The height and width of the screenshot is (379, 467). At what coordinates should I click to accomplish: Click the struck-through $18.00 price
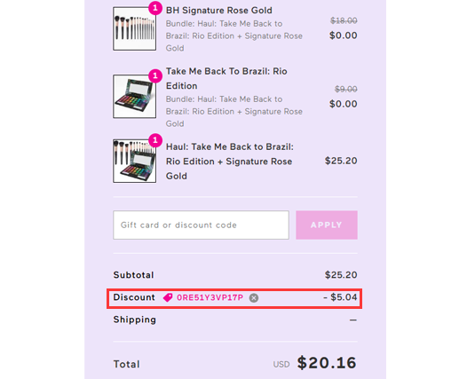click(344, 20)
